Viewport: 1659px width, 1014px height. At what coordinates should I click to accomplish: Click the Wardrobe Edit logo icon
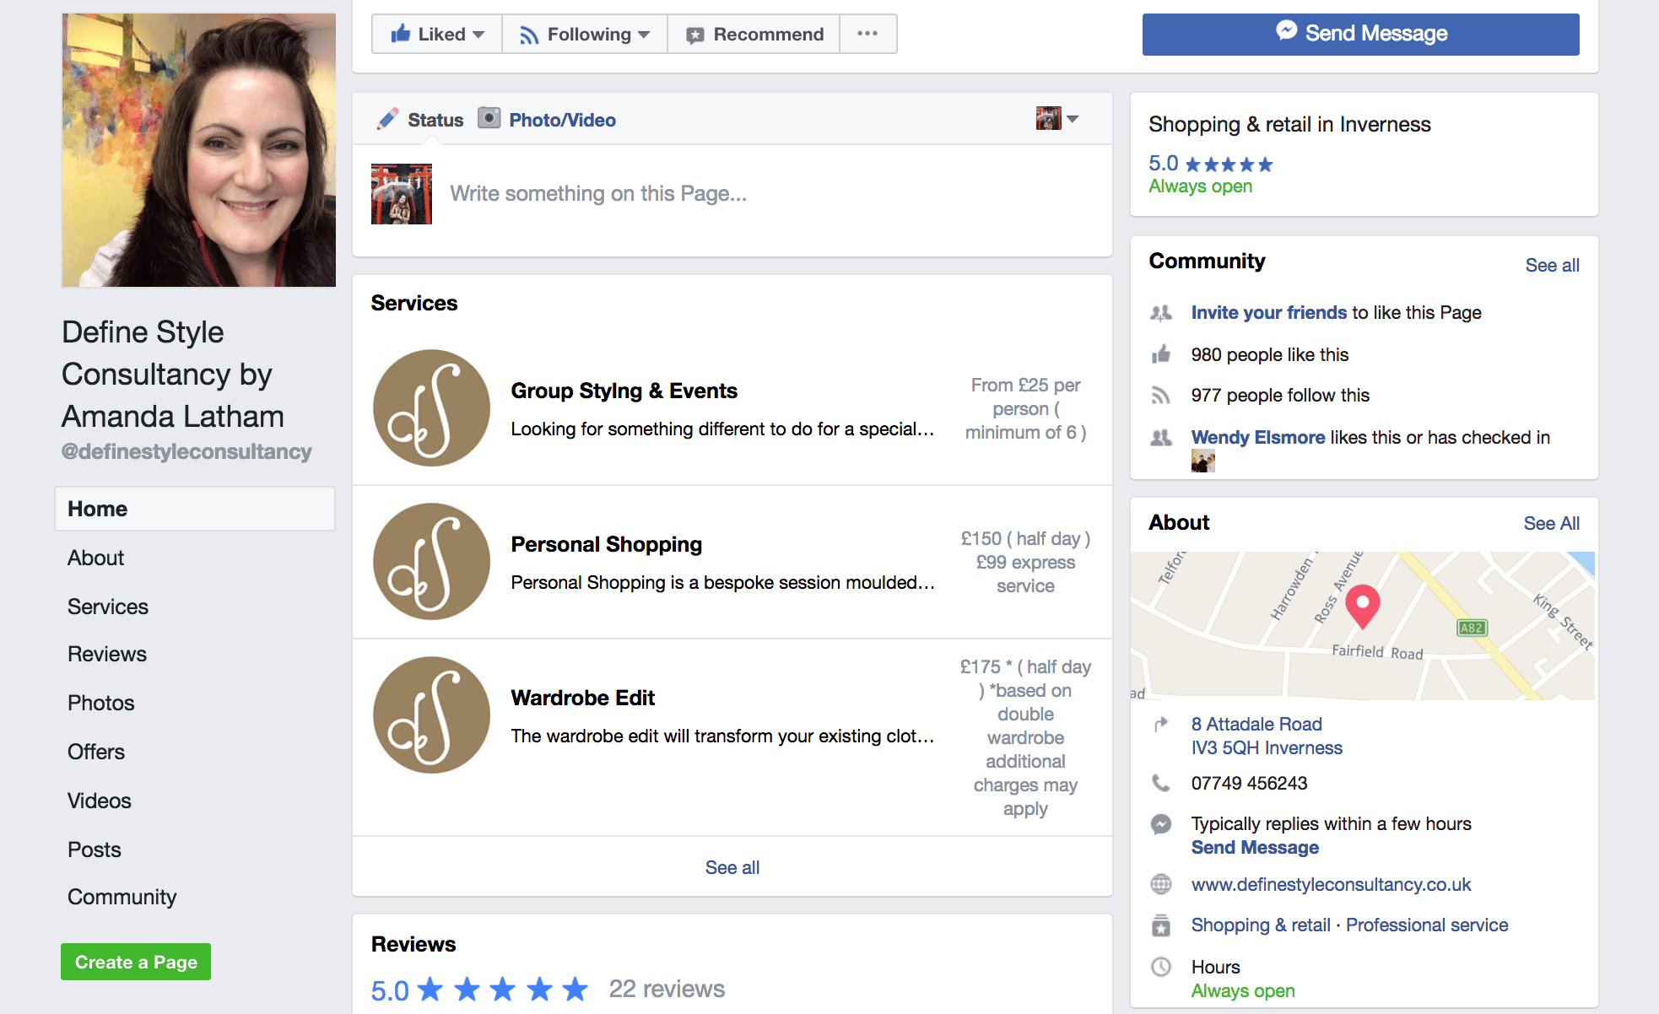(431, 715)
